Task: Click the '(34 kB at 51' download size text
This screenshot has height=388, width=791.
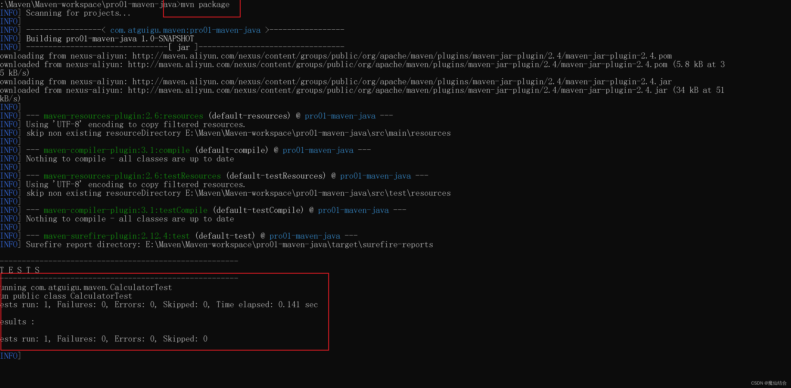Action: click(699, 90)
